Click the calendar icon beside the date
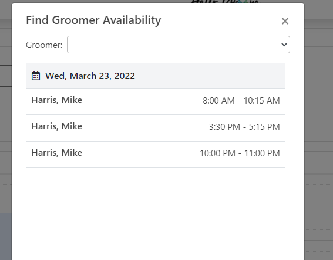This screenshot has width=333, height=260. 36,76
